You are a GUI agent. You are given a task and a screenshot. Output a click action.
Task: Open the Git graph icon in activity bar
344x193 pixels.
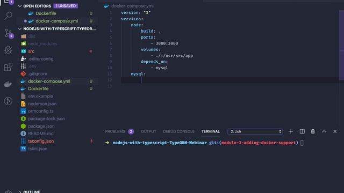click(x=9, y=101)
